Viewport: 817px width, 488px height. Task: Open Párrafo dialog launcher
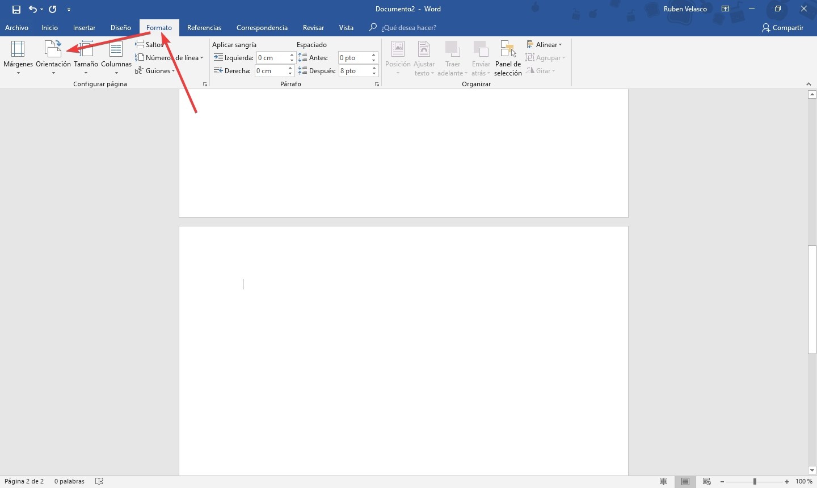pyautogui.click(x=377, y=84)
